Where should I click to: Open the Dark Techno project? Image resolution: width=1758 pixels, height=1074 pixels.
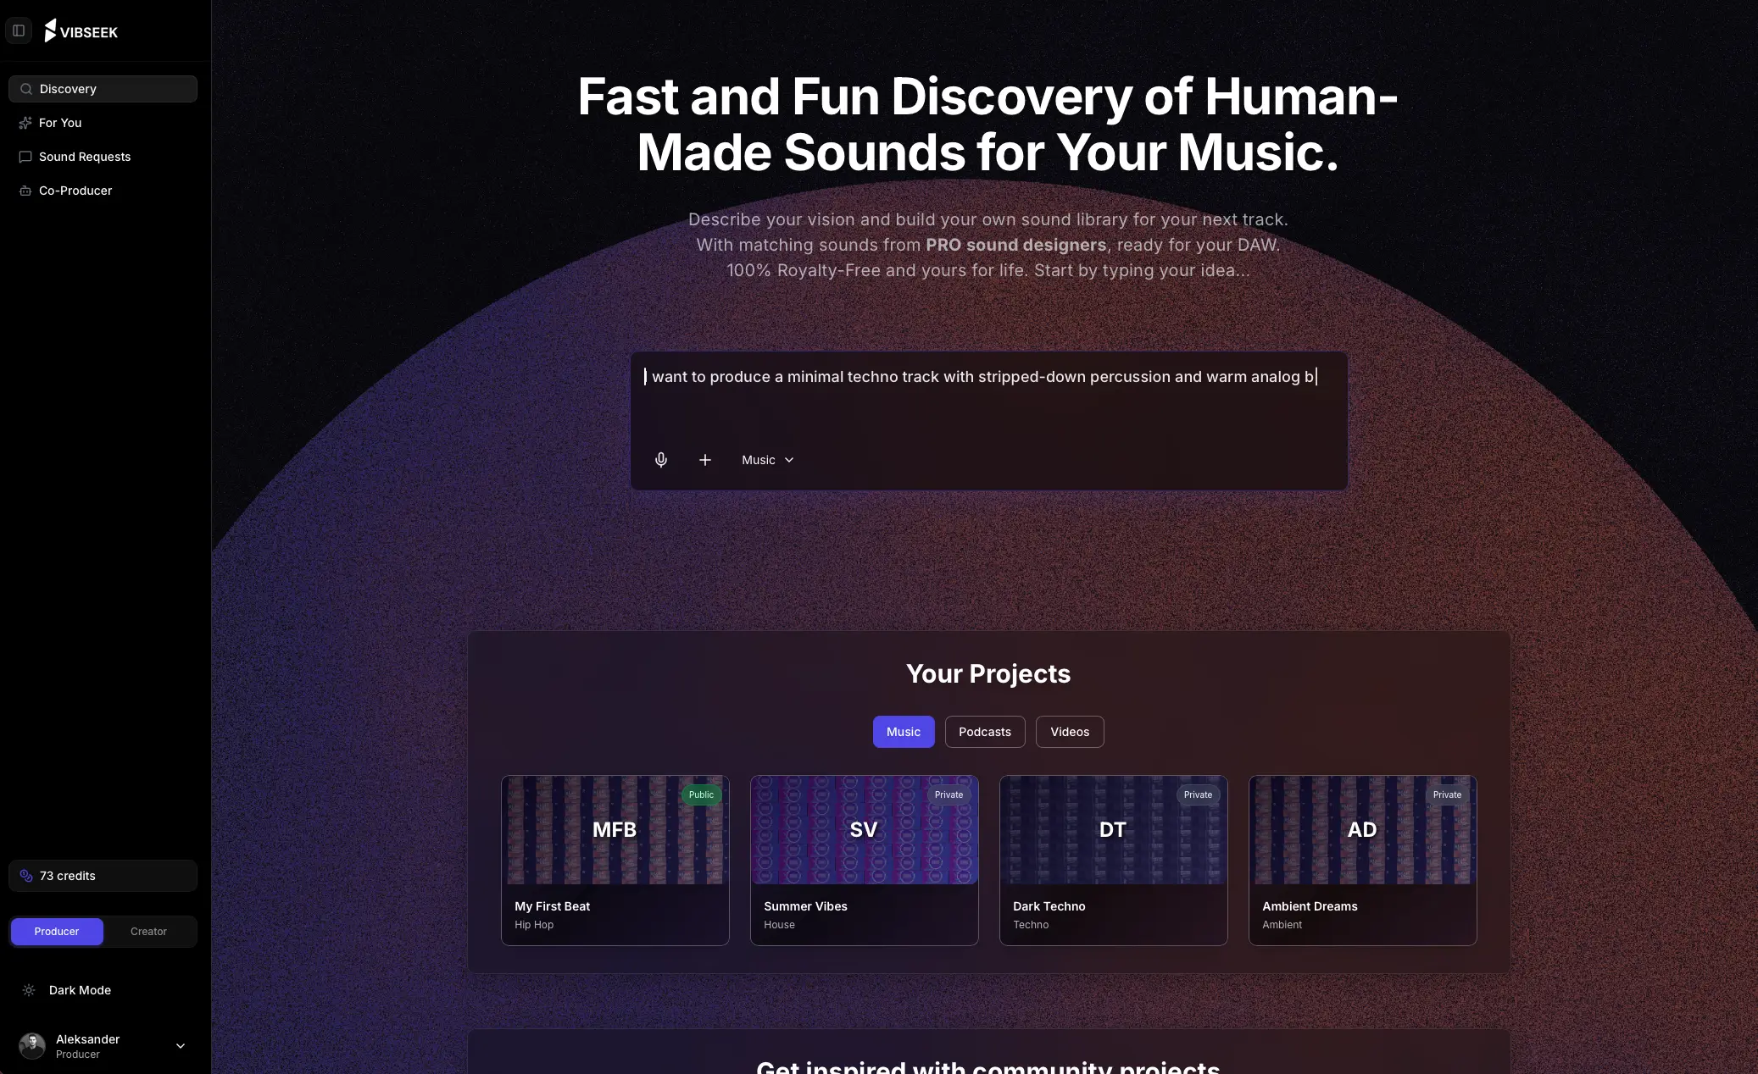coord(1112,861)
